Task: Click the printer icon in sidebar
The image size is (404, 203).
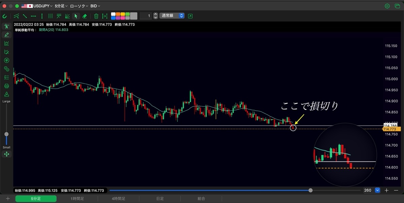Action: 6,86
